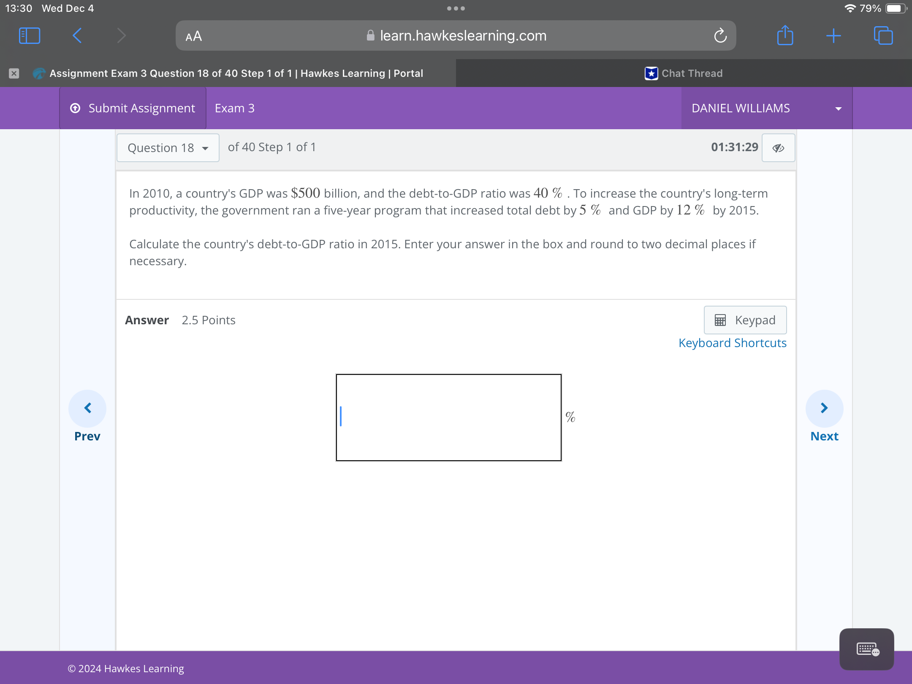This screenshot has width=912, height=684.
Task: Open the floating keyboard icon
Action: (x=866, y=649)
